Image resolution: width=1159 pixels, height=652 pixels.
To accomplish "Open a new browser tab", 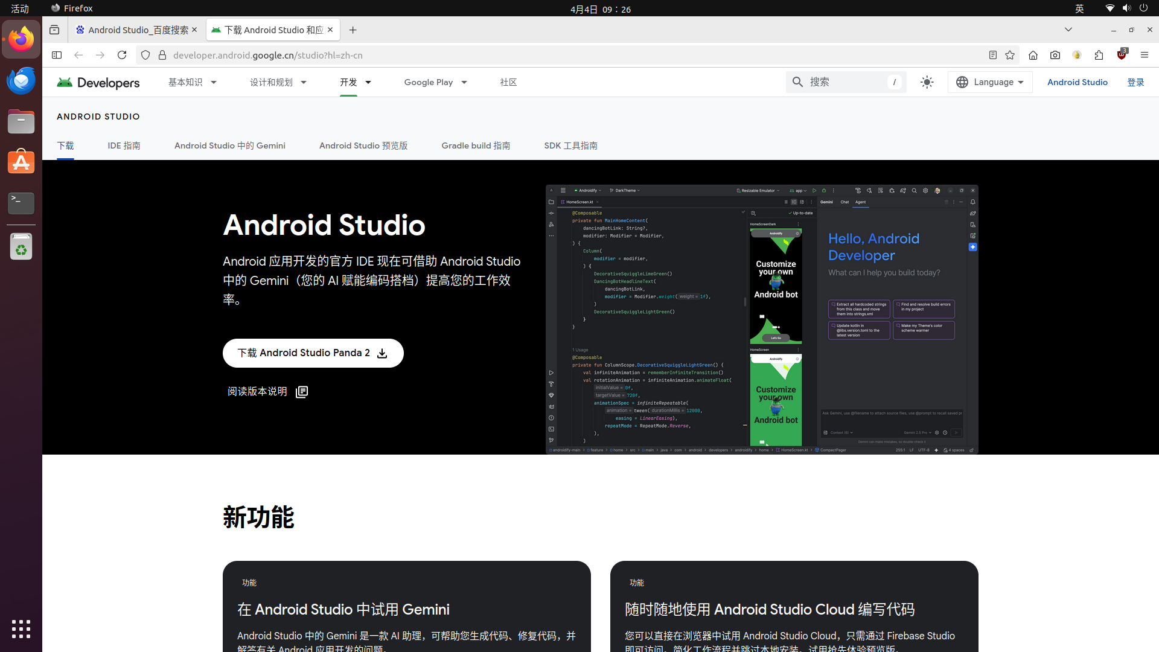I will tap(353, 30).
